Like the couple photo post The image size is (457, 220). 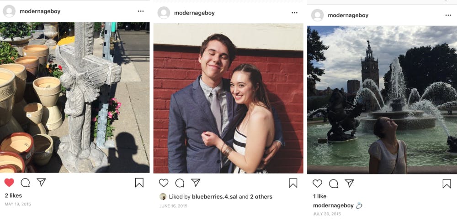[x=164, y=183]
